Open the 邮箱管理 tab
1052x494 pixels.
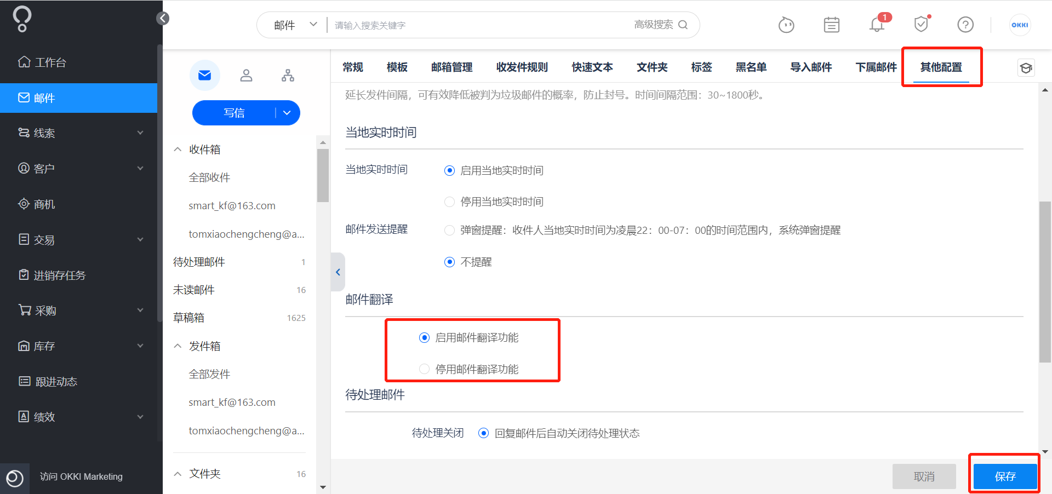452,67
